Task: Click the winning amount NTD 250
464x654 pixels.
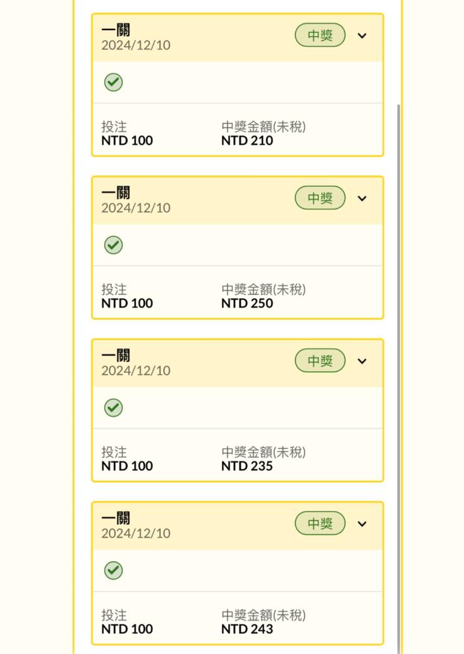Action: point(247,303)
